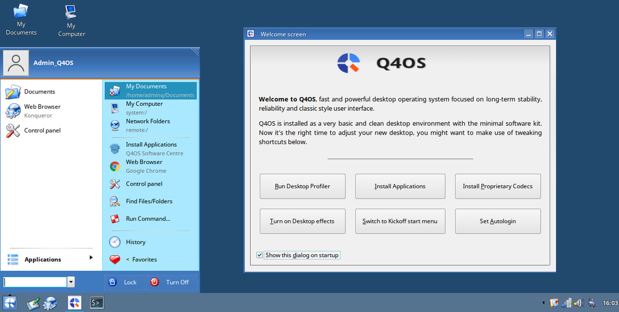Expand the Applications submenu
The image size is (619, 312).
pyautogui.click(x=51, y=259)
